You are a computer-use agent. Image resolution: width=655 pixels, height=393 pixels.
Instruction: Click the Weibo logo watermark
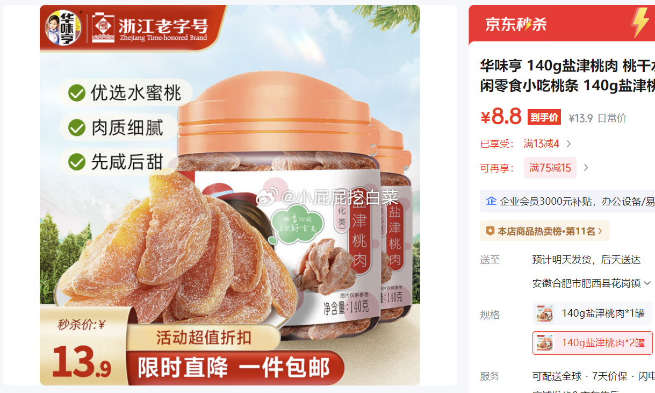[267, 198]
